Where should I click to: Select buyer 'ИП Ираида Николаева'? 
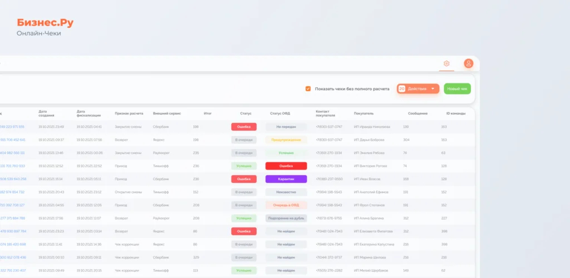coord(372,127)
